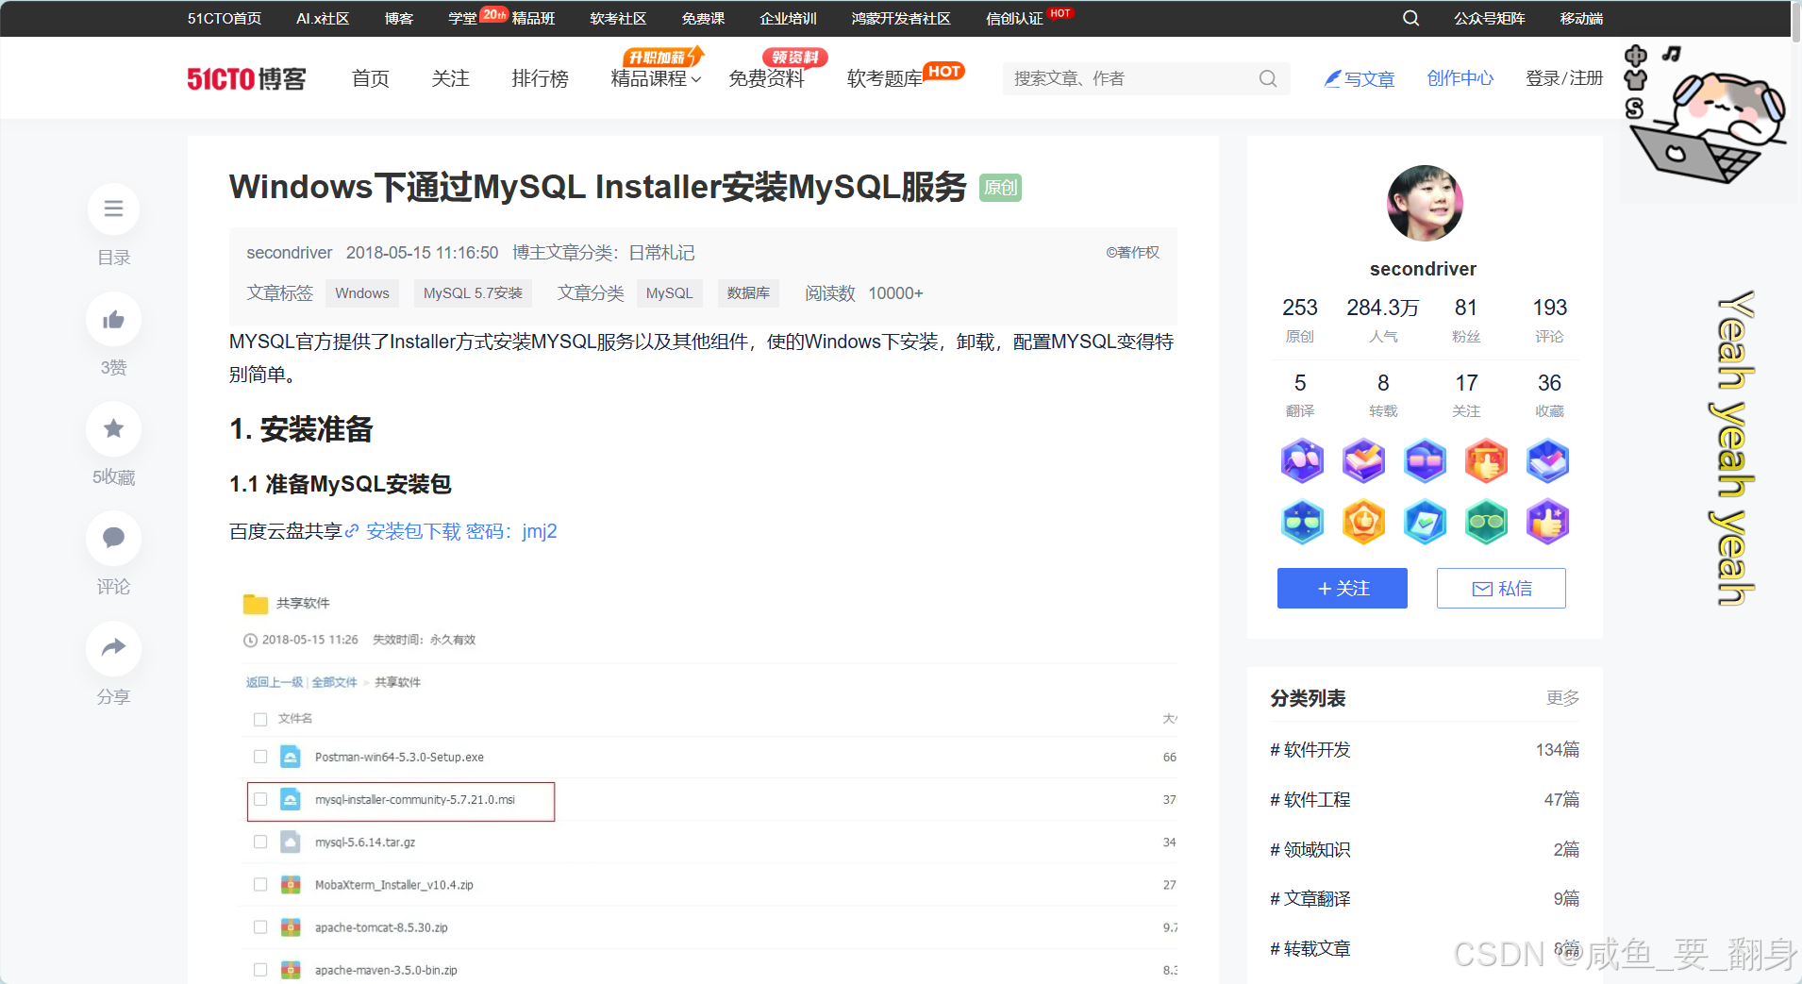Screen dimensions: 1802x984
Task: Click the Wndows article tag
Action: tap(362, 293)
